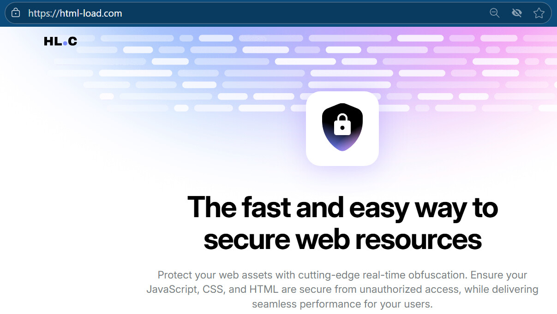Click the "The fast and easy way to" heading line

tap(342, 207)
